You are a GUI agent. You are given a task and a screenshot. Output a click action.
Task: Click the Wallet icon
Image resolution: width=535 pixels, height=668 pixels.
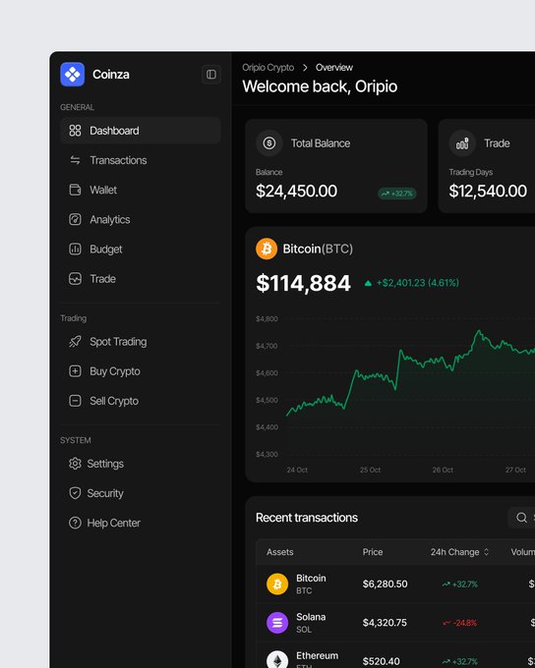click(x=75, y=190)
